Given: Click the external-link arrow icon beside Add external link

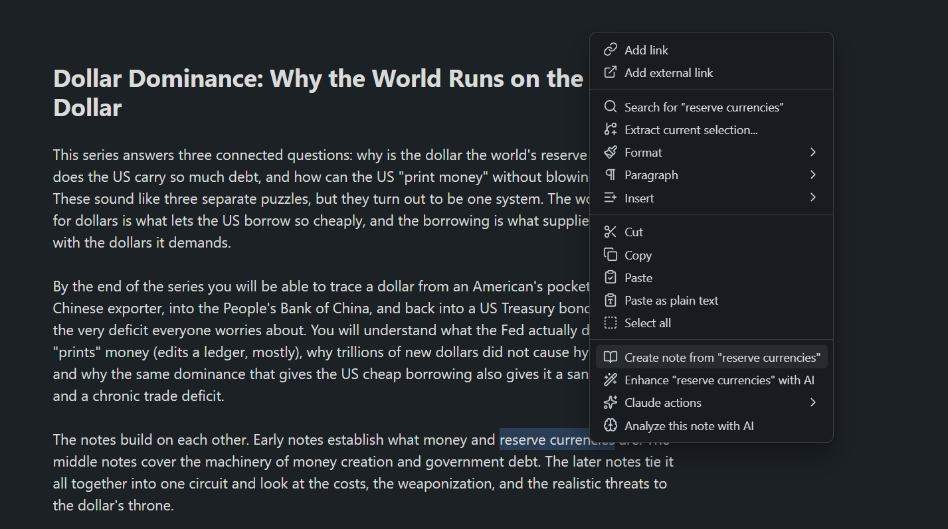Looking at the screenshot, I should click(610, 72).
